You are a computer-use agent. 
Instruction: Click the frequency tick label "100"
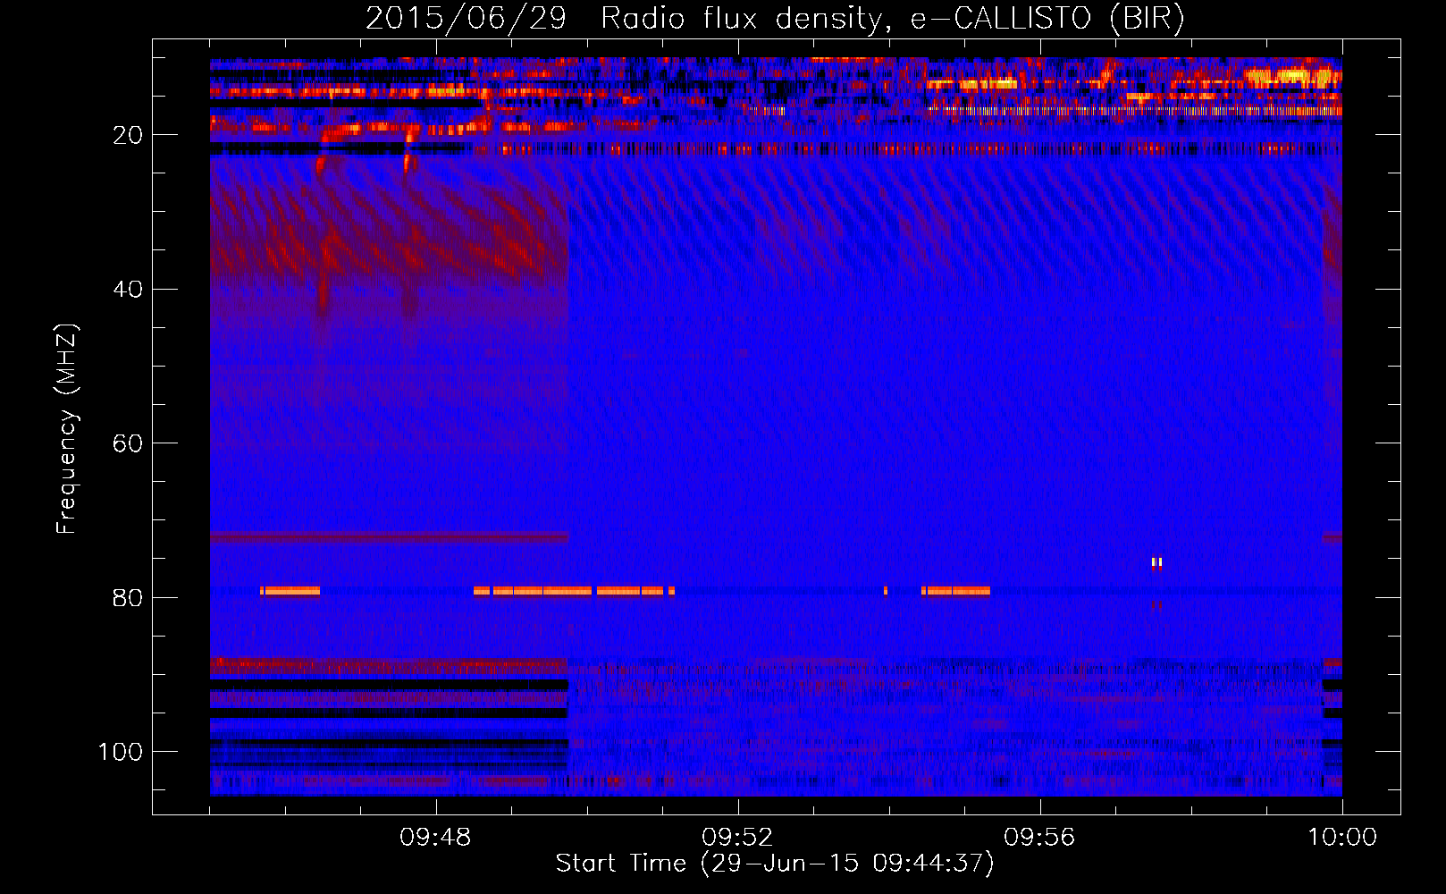tap(121, 752)
